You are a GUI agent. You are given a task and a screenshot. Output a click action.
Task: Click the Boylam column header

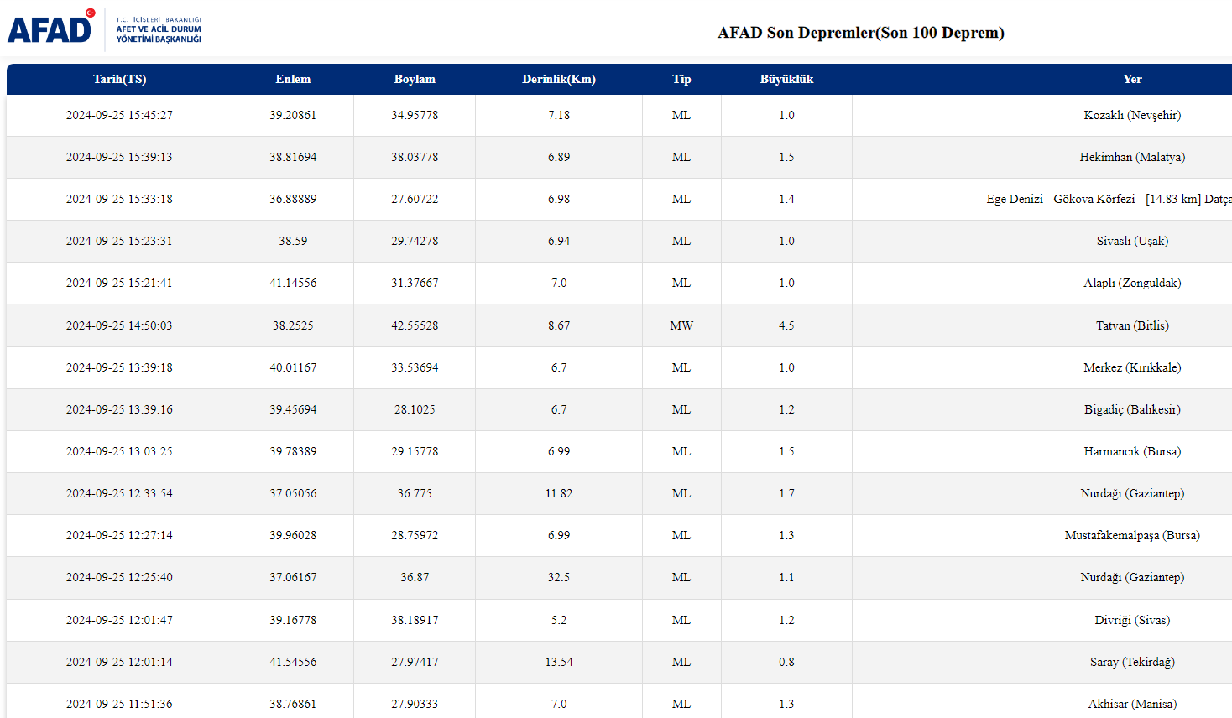coord(415,79)
